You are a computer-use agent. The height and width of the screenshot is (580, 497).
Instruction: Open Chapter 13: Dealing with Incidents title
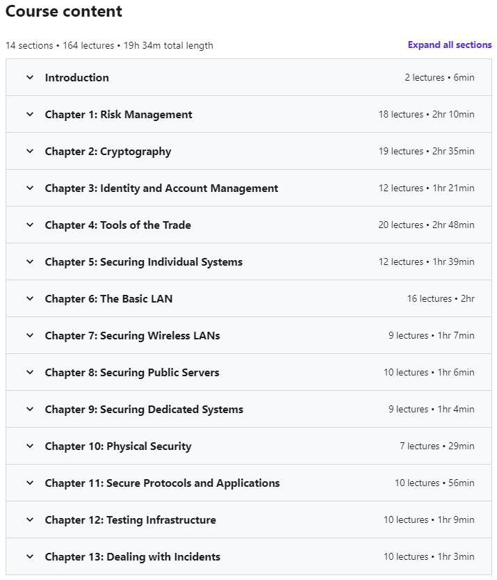(133, 556)
